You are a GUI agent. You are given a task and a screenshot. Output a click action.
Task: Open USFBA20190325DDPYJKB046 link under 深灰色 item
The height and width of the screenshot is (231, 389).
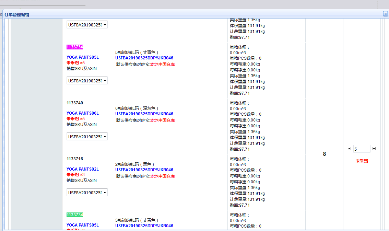(x=144, y=114)
